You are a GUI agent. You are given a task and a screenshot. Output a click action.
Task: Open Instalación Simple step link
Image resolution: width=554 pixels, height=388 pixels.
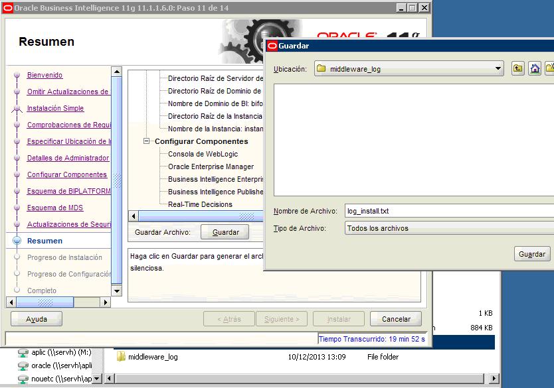pyautogui.click(x=56, y=108)
